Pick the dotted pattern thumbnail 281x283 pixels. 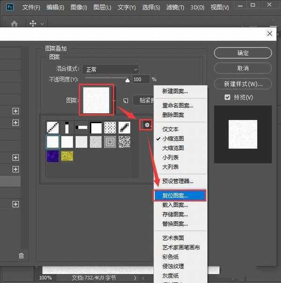tap(110, 127)
